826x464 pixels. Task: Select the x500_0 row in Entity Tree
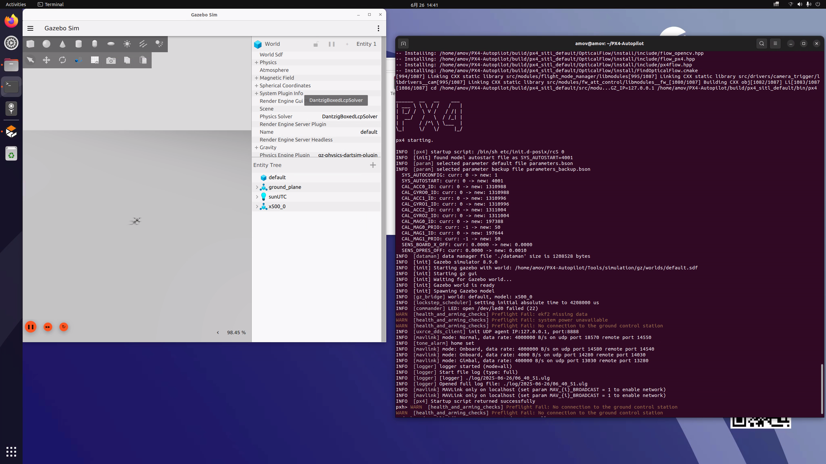tap(317, 207)
